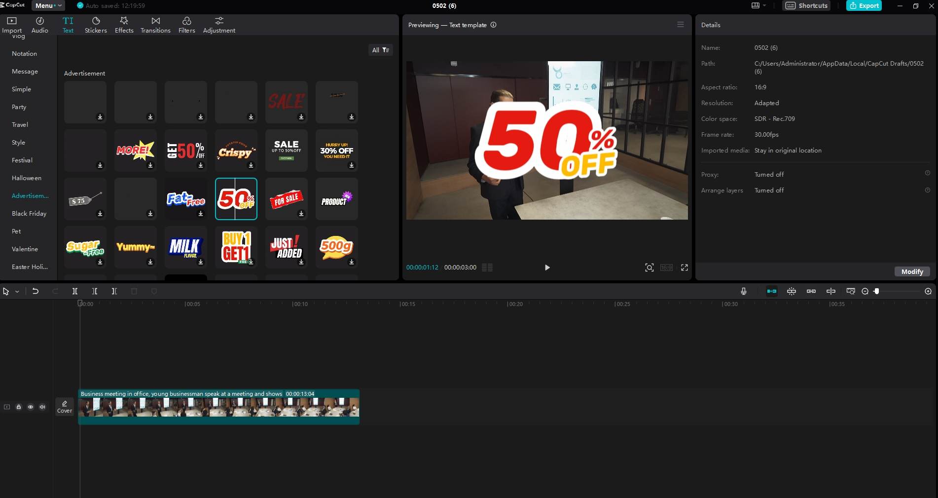
Task: Zoom out timeline with minus icon
Action: coord(865,291)
